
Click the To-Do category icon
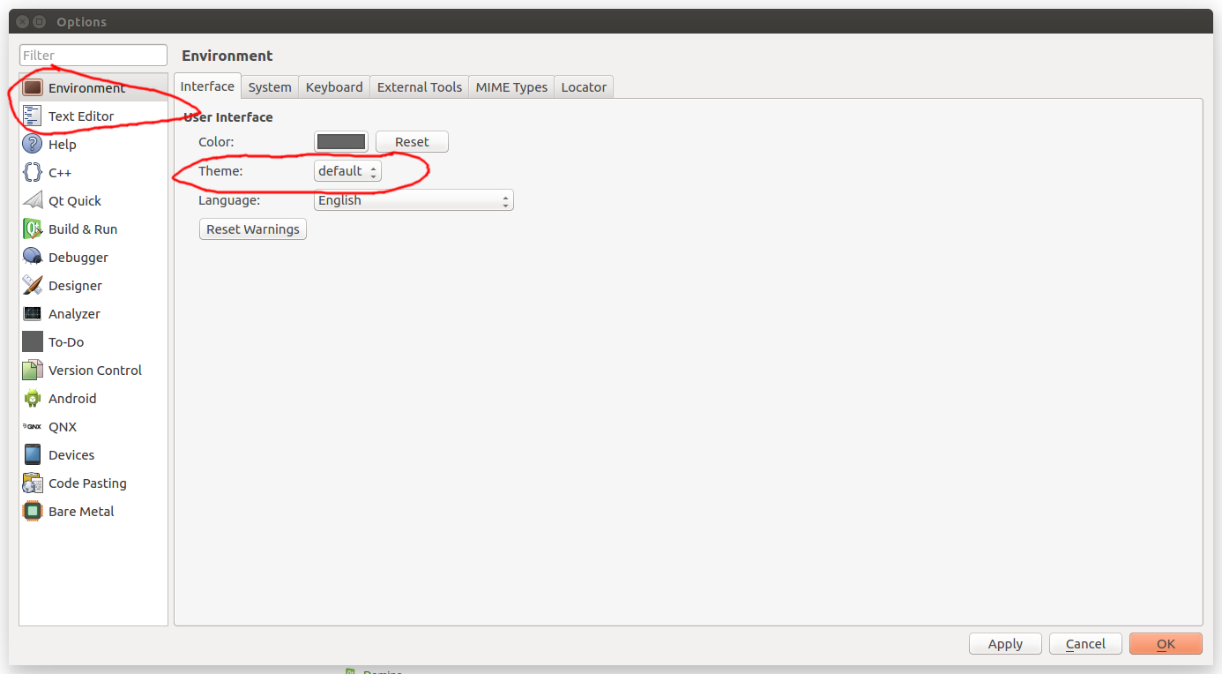click(33, 342)
